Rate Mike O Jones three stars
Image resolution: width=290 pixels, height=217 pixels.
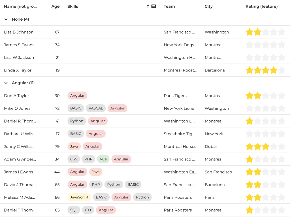point(265,108)
